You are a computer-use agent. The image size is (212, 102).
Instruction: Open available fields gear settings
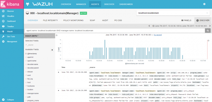(52, 50)
